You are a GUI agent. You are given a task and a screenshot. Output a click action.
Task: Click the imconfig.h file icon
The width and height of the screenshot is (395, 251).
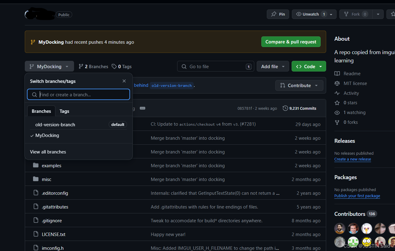36,248
